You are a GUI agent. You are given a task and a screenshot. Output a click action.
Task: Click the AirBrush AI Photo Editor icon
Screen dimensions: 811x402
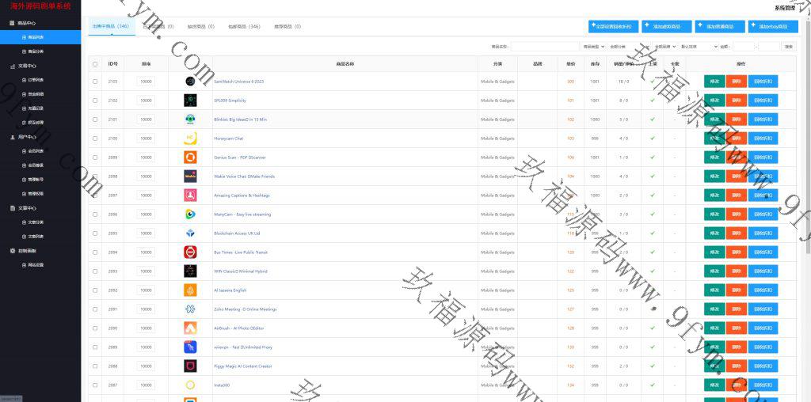tap(190, 328)
